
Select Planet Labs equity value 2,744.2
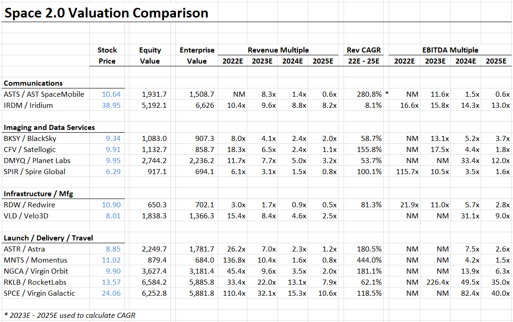point(154,161)
